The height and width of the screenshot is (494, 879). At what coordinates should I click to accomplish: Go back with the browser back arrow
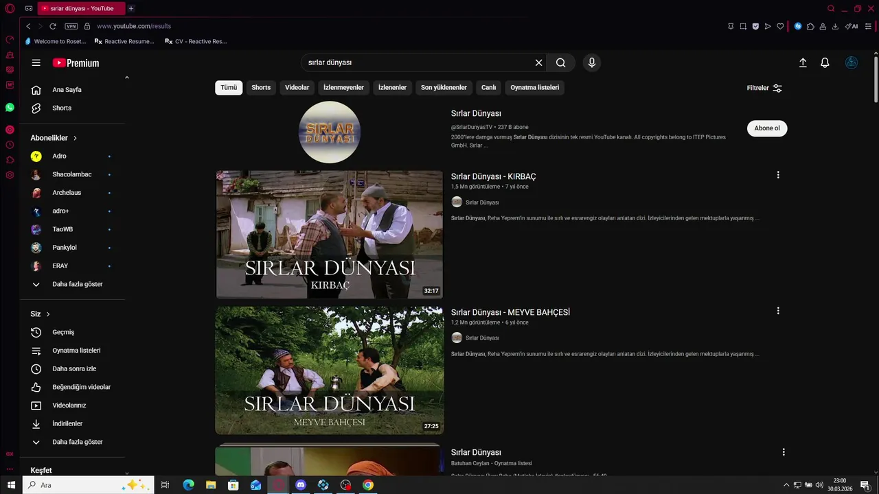pos(28,26)
